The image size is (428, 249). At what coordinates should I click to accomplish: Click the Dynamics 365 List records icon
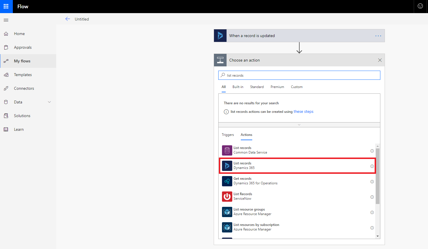click(227, 166)
